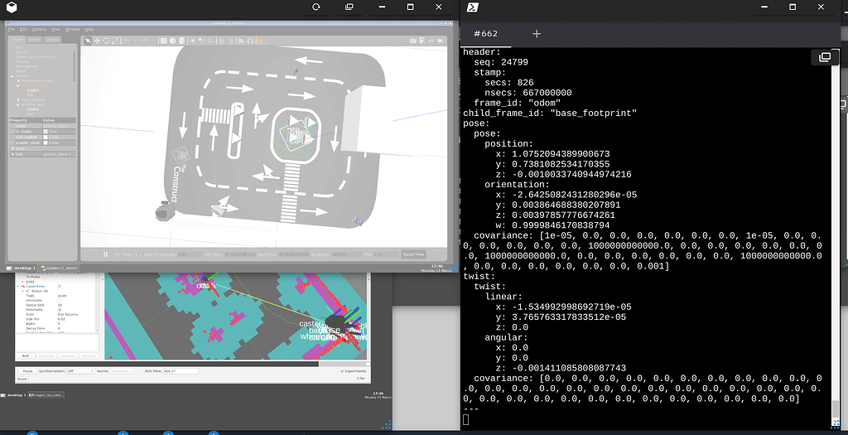Image resolution: width=848 pixels, height=435 pixels.
Task: Click the refresh icon in top bar
Action: tap(316, 7)
